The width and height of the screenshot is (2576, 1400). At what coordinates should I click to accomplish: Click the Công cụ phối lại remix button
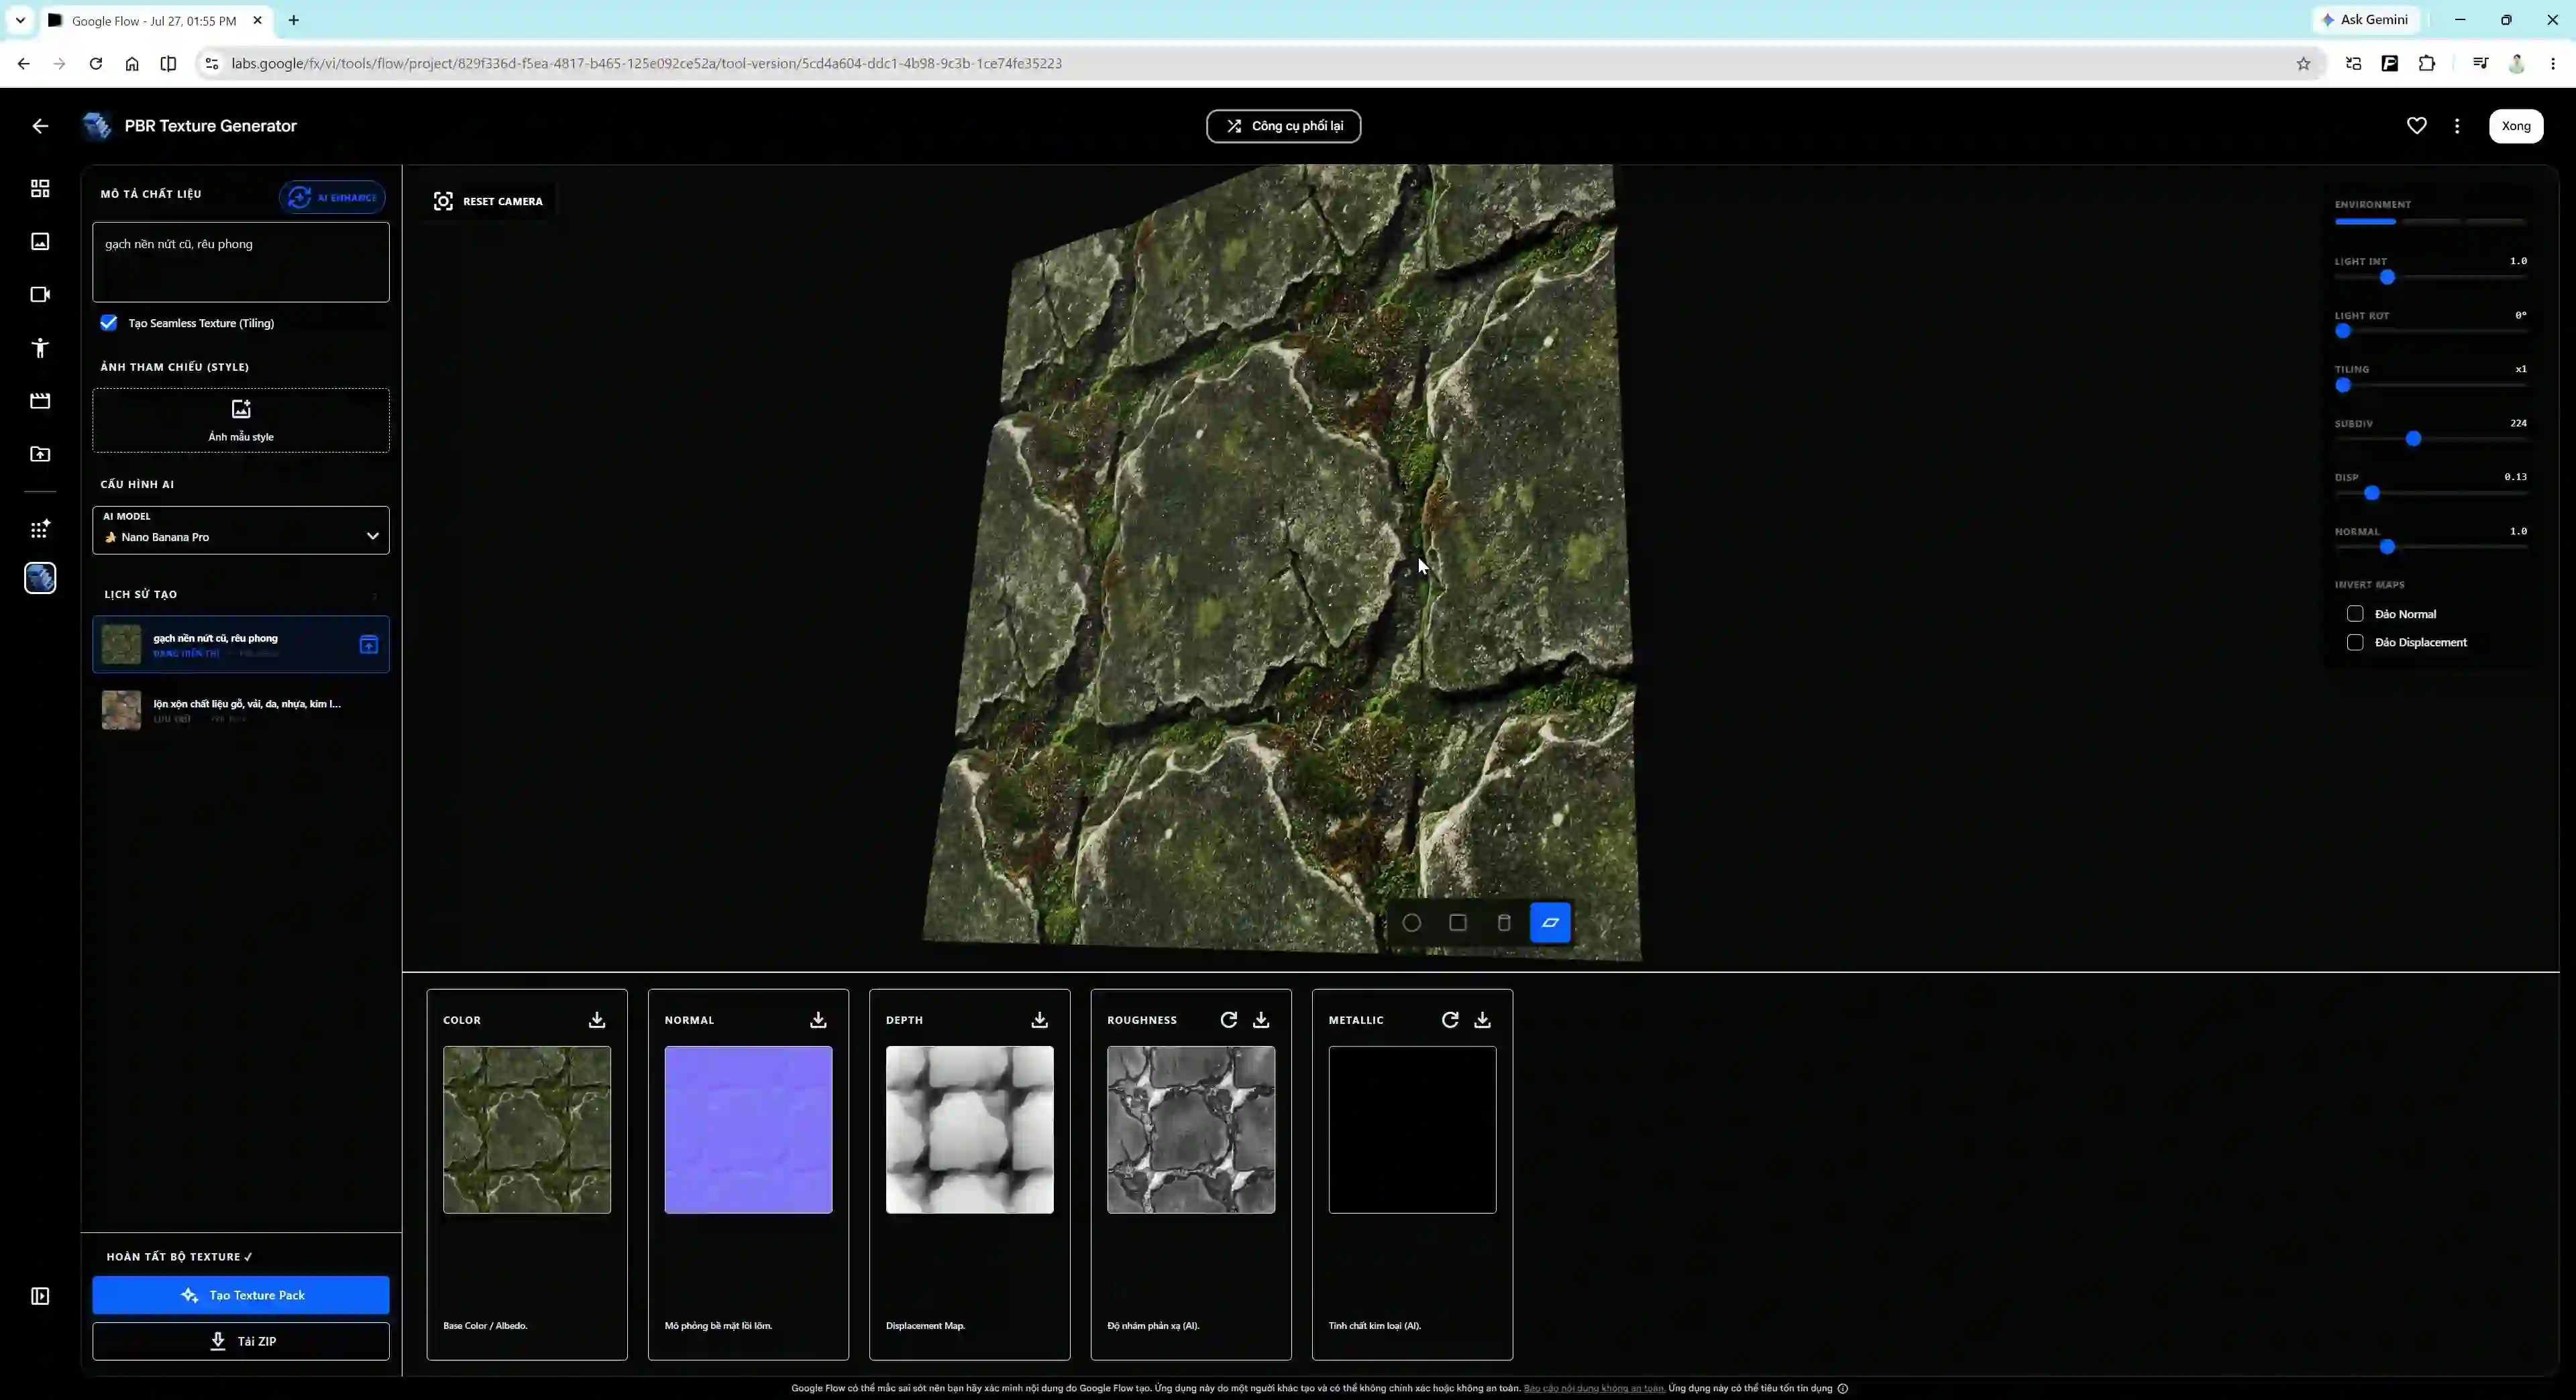click(x=1283, y=126)
